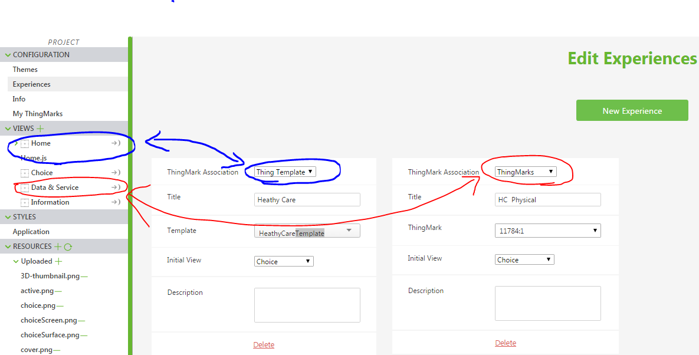Click the page icon beside the Choice view

tap(25, 173)
